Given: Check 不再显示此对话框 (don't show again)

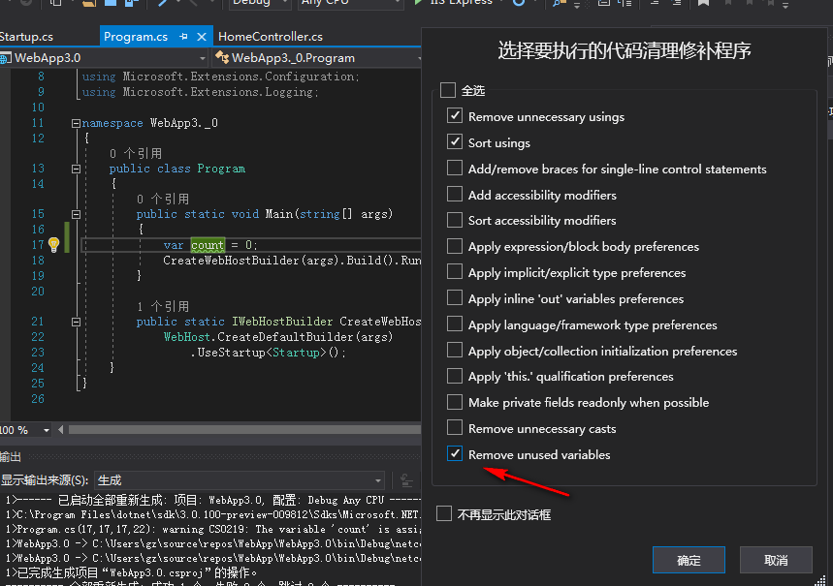Looking at the screenshot, I should click(444, 513).
